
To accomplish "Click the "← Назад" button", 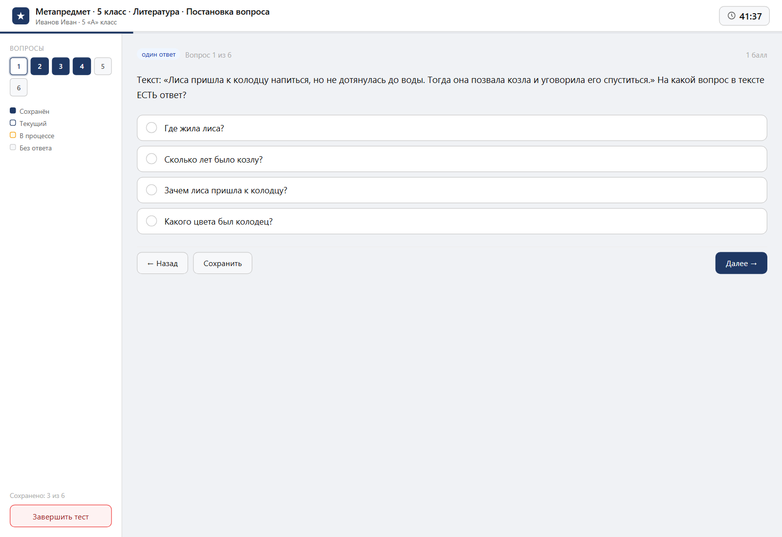I will coord(162,263).
